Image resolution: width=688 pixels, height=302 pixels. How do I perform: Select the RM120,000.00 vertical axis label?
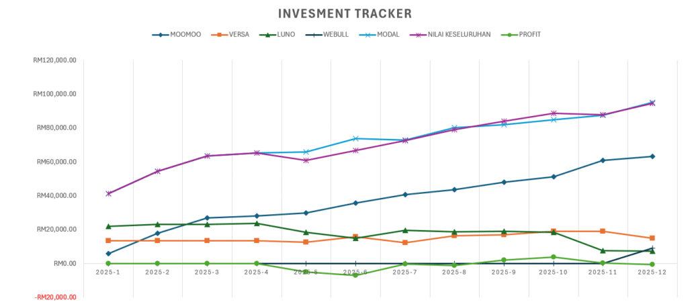pos(54,60)
